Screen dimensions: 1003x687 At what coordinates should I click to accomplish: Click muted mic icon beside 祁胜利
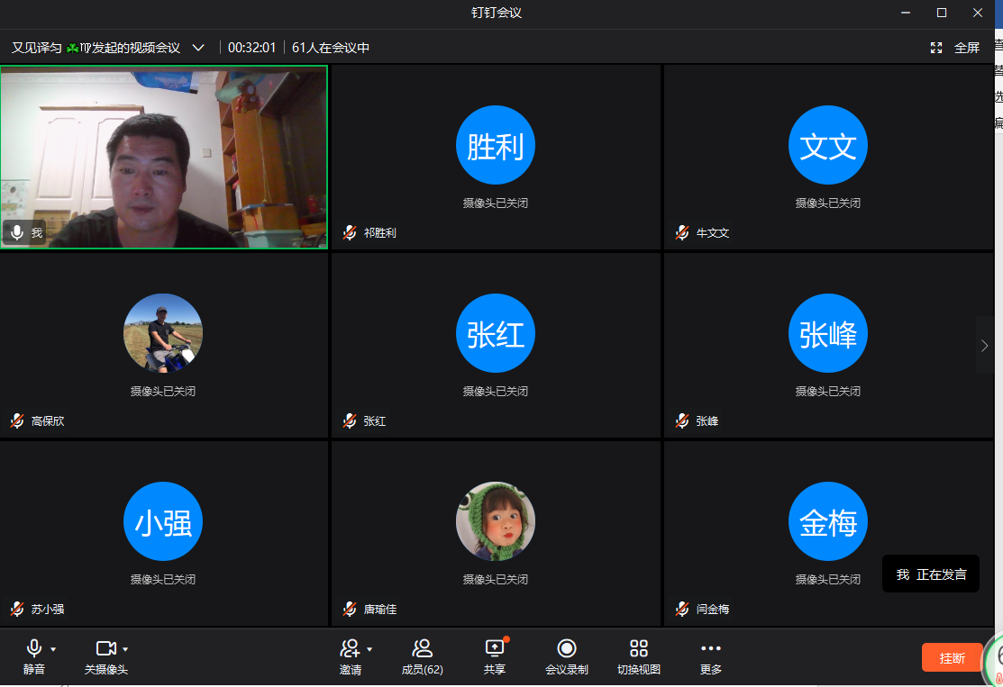pyautogui.click(x=350, y=233)
